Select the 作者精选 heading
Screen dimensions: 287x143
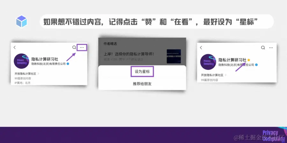pyautogui.click(x=110, y=44)
